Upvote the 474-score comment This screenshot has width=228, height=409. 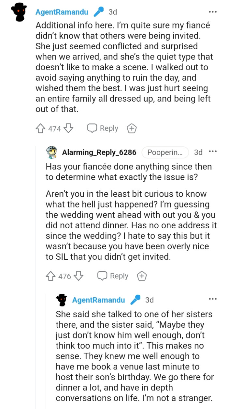tap(40, 128)
